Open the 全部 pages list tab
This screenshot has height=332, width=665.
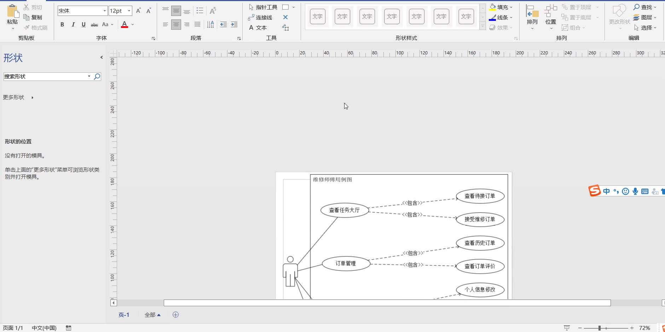click(x=152, y=315)
